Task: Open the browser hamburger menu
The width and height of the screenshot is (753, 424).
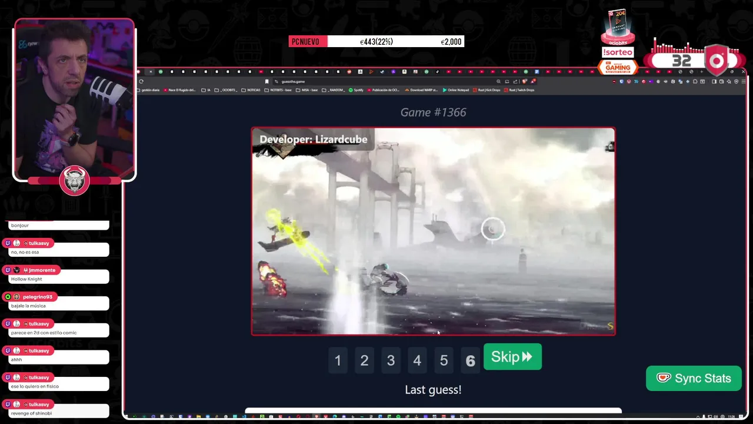Action: 744,81
